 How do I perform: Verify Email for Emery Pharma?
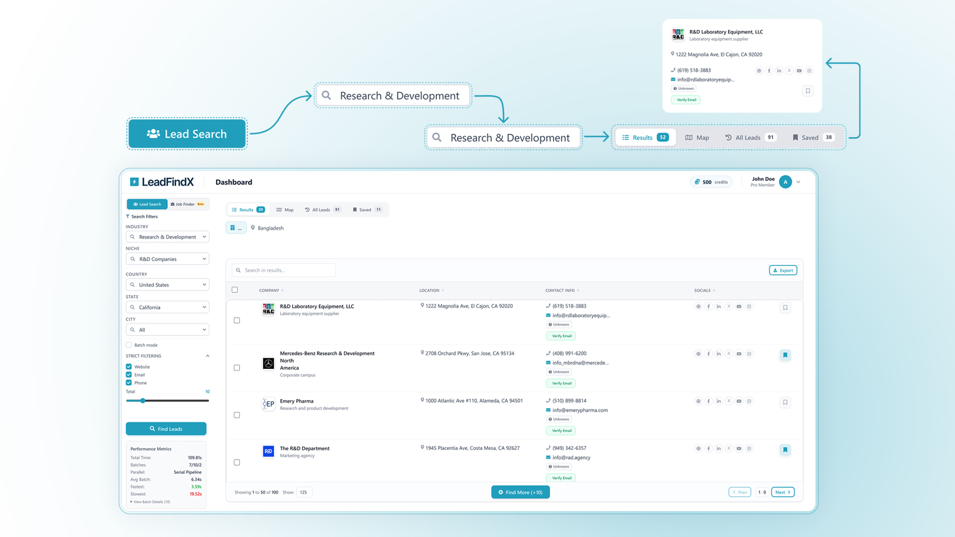(562, 431)
